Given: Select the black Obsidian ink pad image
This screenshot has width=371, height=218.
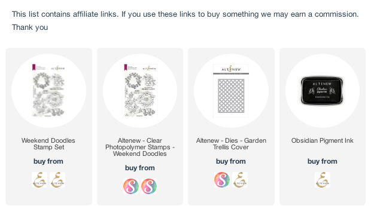Looking at the screenshot, I should click(x=322, y=90).
